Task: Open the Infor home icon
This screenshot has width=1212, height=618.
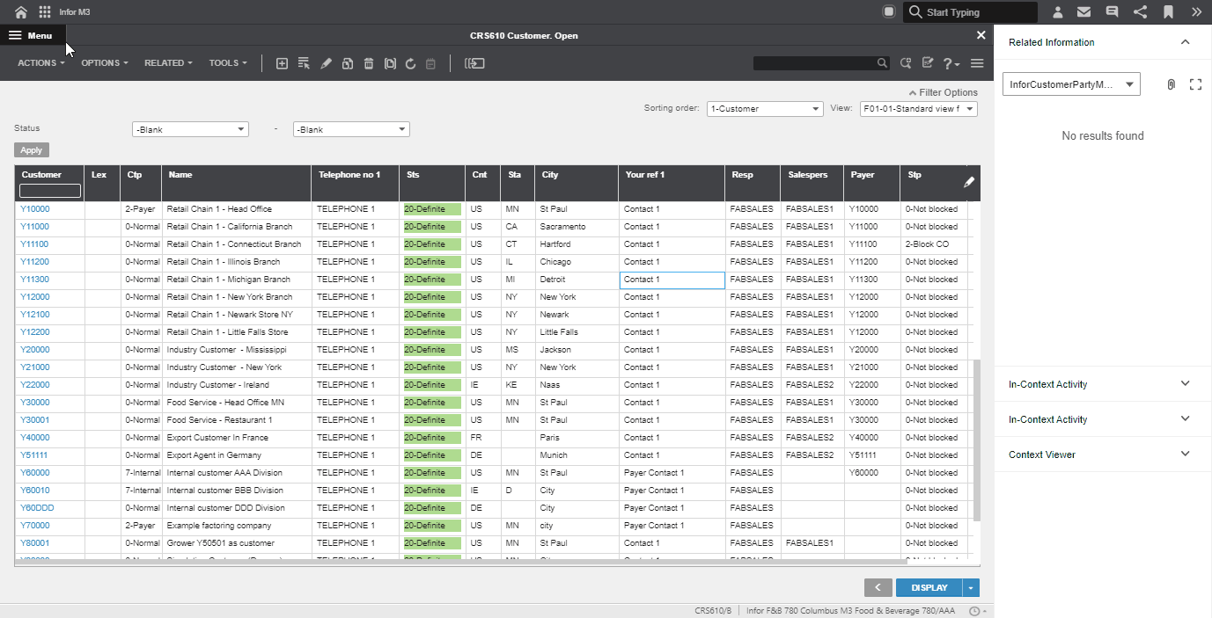Action: click(x=21, y=12)
